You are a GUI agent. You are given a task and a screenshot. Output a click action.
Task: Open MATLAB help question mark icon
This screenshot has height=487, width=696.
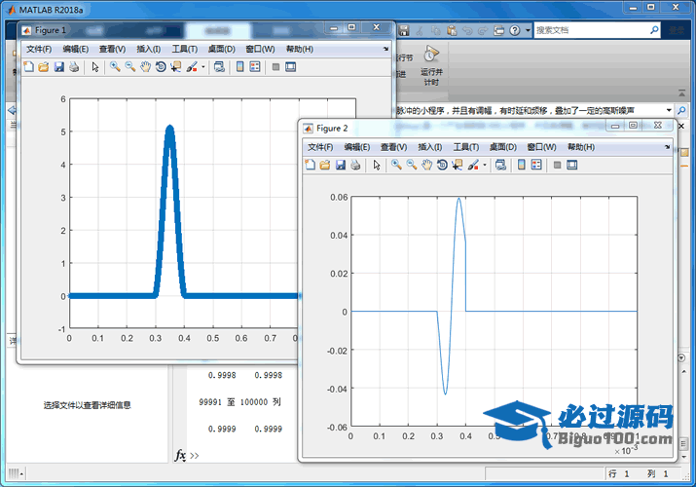click(x=514, y=30)
